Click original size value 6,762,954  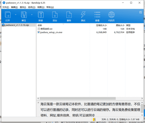click(x=119, y=32)
